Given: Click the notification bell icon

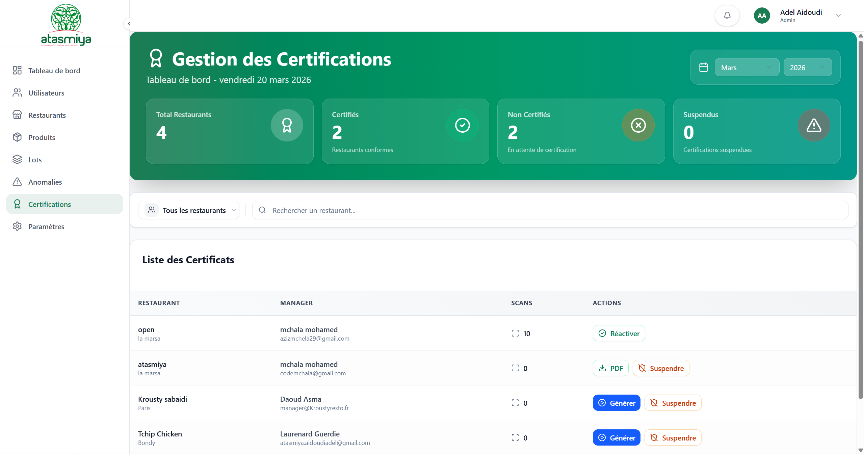Looking at the screenshot, I should click(727, 16).
